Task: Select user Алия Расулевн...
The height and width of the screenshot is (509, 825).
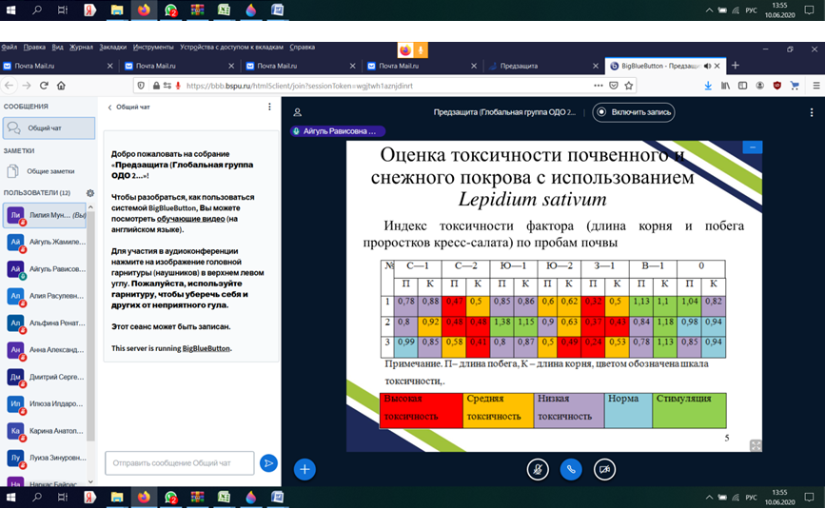Action: (45, 296)
